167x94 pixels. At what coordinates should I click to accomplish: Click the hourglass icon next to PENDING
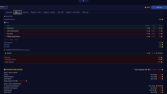156,53
